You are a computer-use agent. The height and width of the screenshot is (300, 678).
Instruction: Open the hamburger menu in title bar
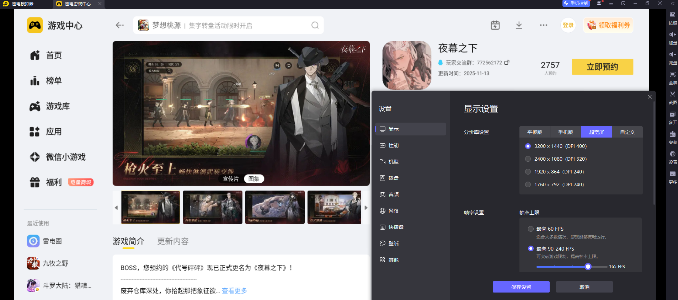611,3
